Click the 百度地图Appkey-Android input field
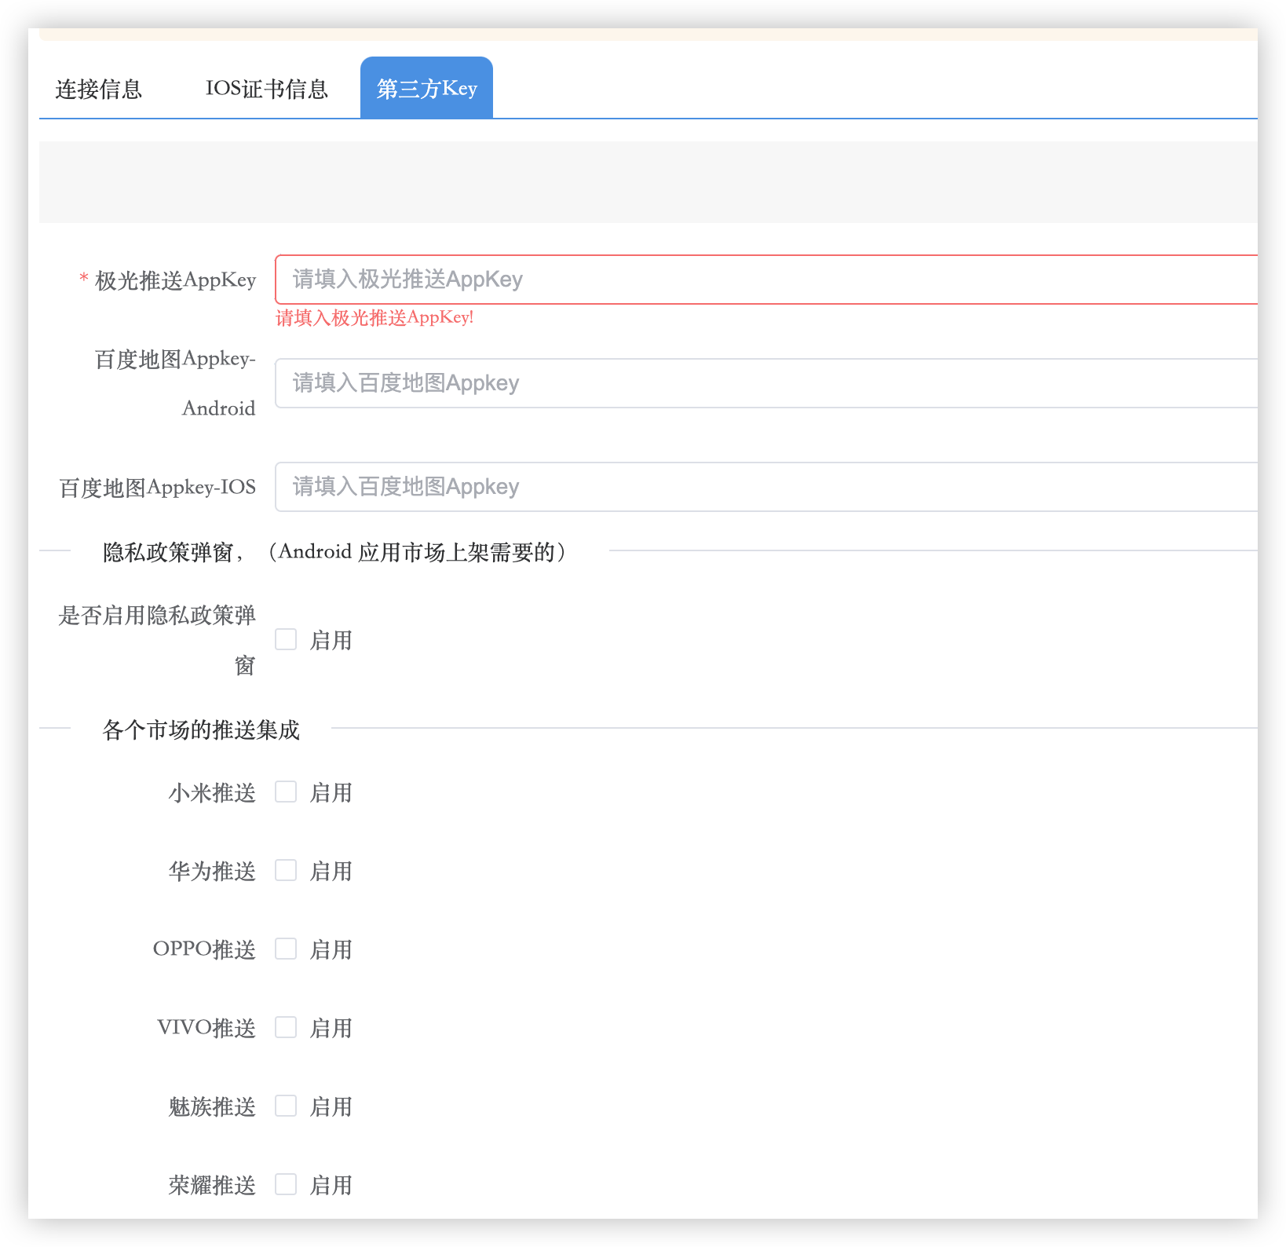This screenshot has width=1286, height=1247. tap(765, 383)
